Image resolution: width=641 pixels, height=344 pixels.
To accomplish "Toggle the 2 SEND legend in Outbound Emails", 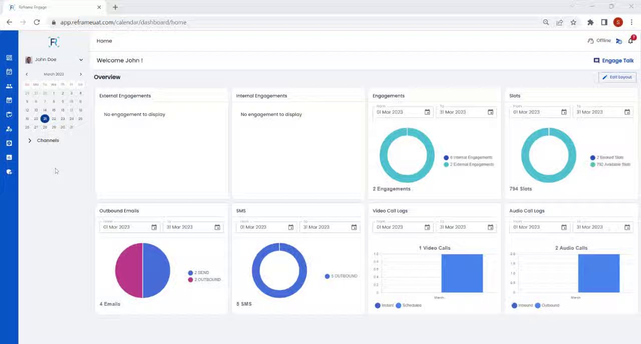I will 198,272.
